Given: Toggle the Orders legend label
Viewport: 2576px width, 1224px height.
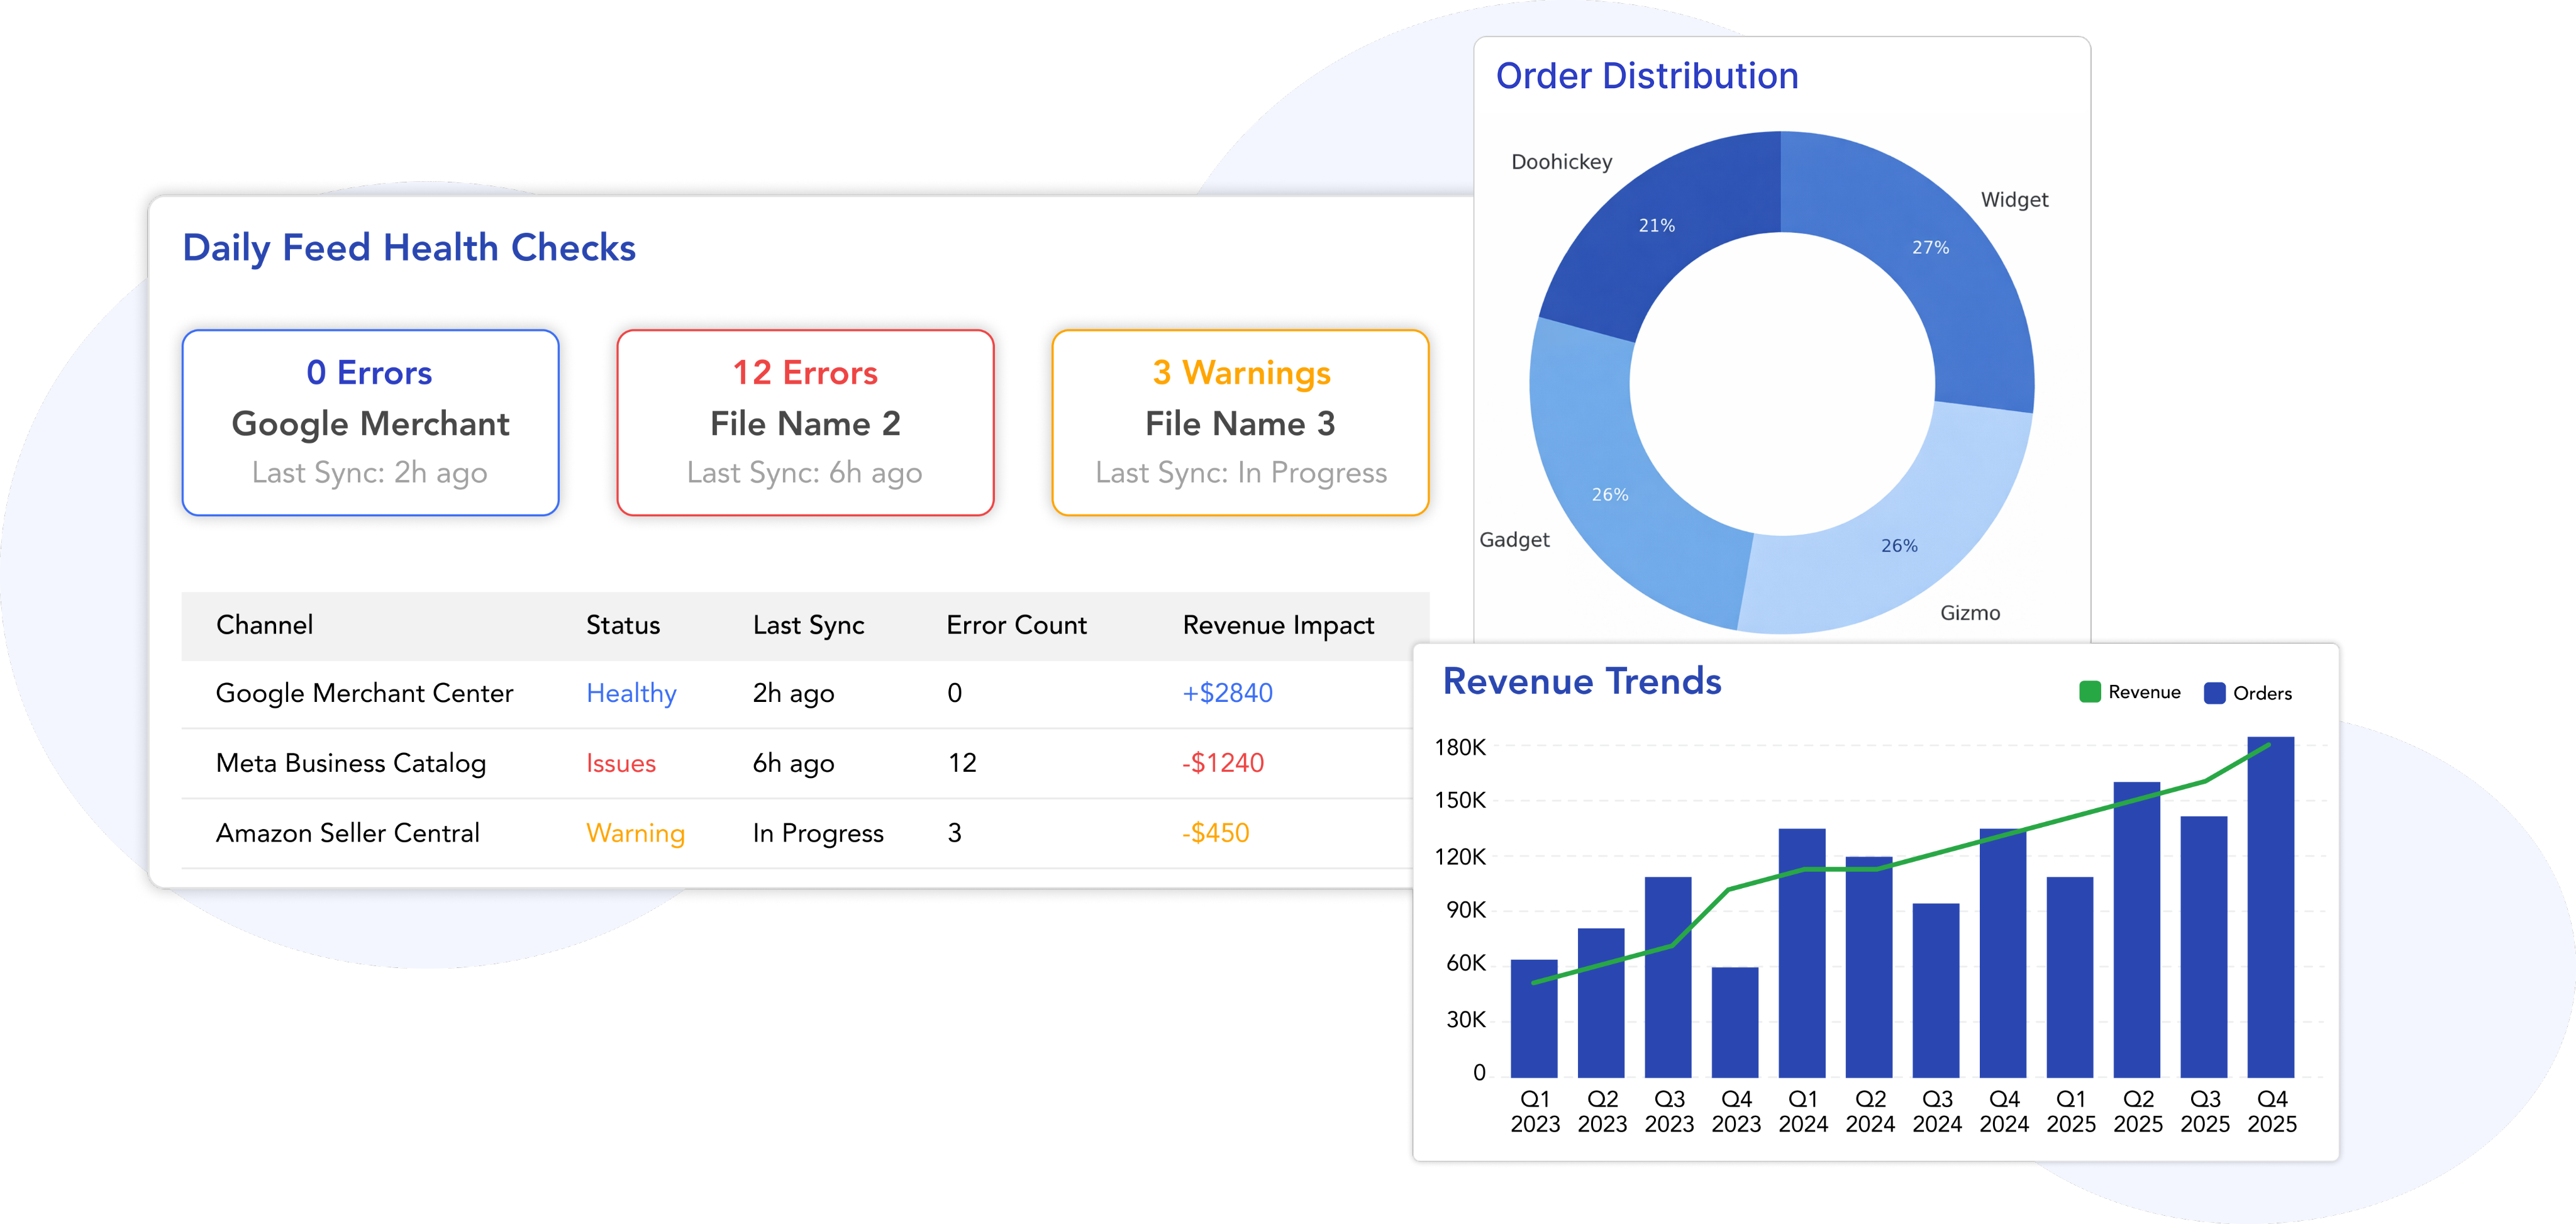Looking at the screenshot, I should tap(2262, 693).
